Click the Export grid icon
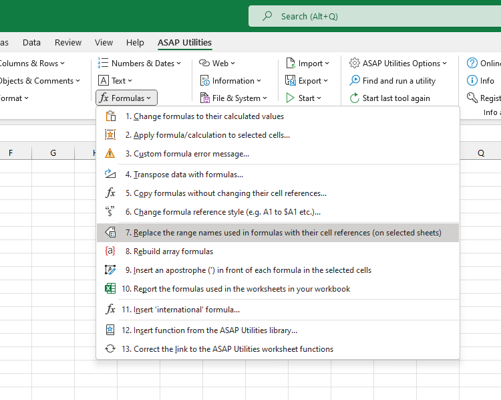This screenshot has width=501, height=400. 291,81
